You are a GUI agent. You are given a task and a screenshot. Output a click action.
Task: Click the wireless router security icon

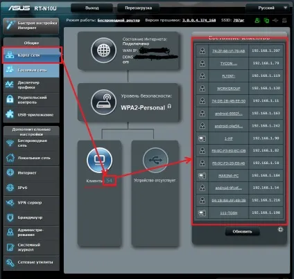click(x=103, y=102)
